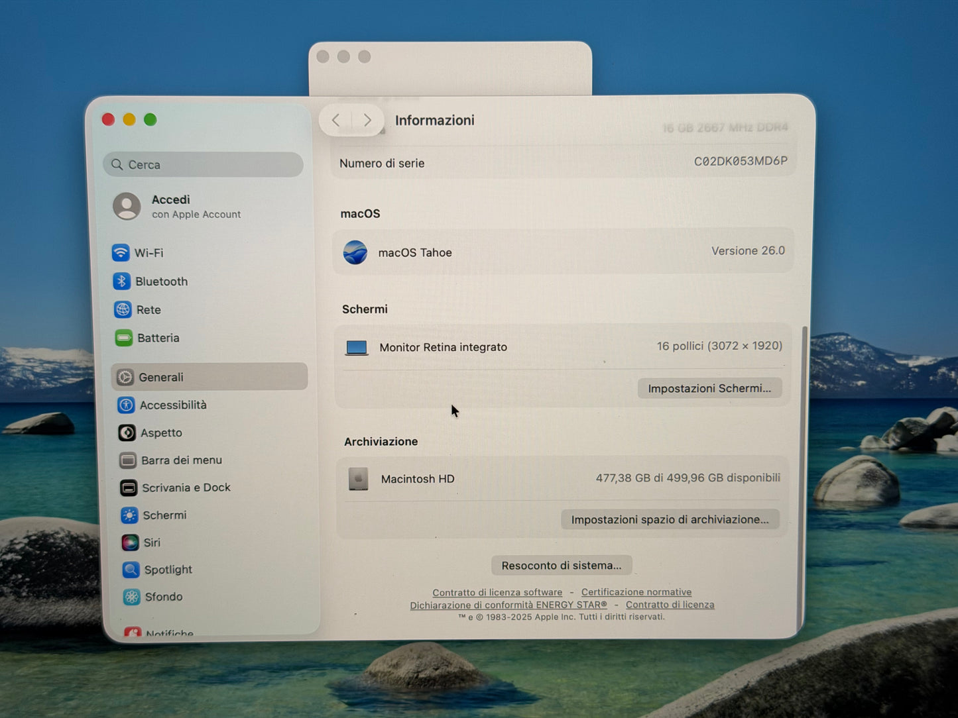Viewport: 958px width, 718px height.
Task: Click the magnifier icon in search field
Action: point(117,164)
